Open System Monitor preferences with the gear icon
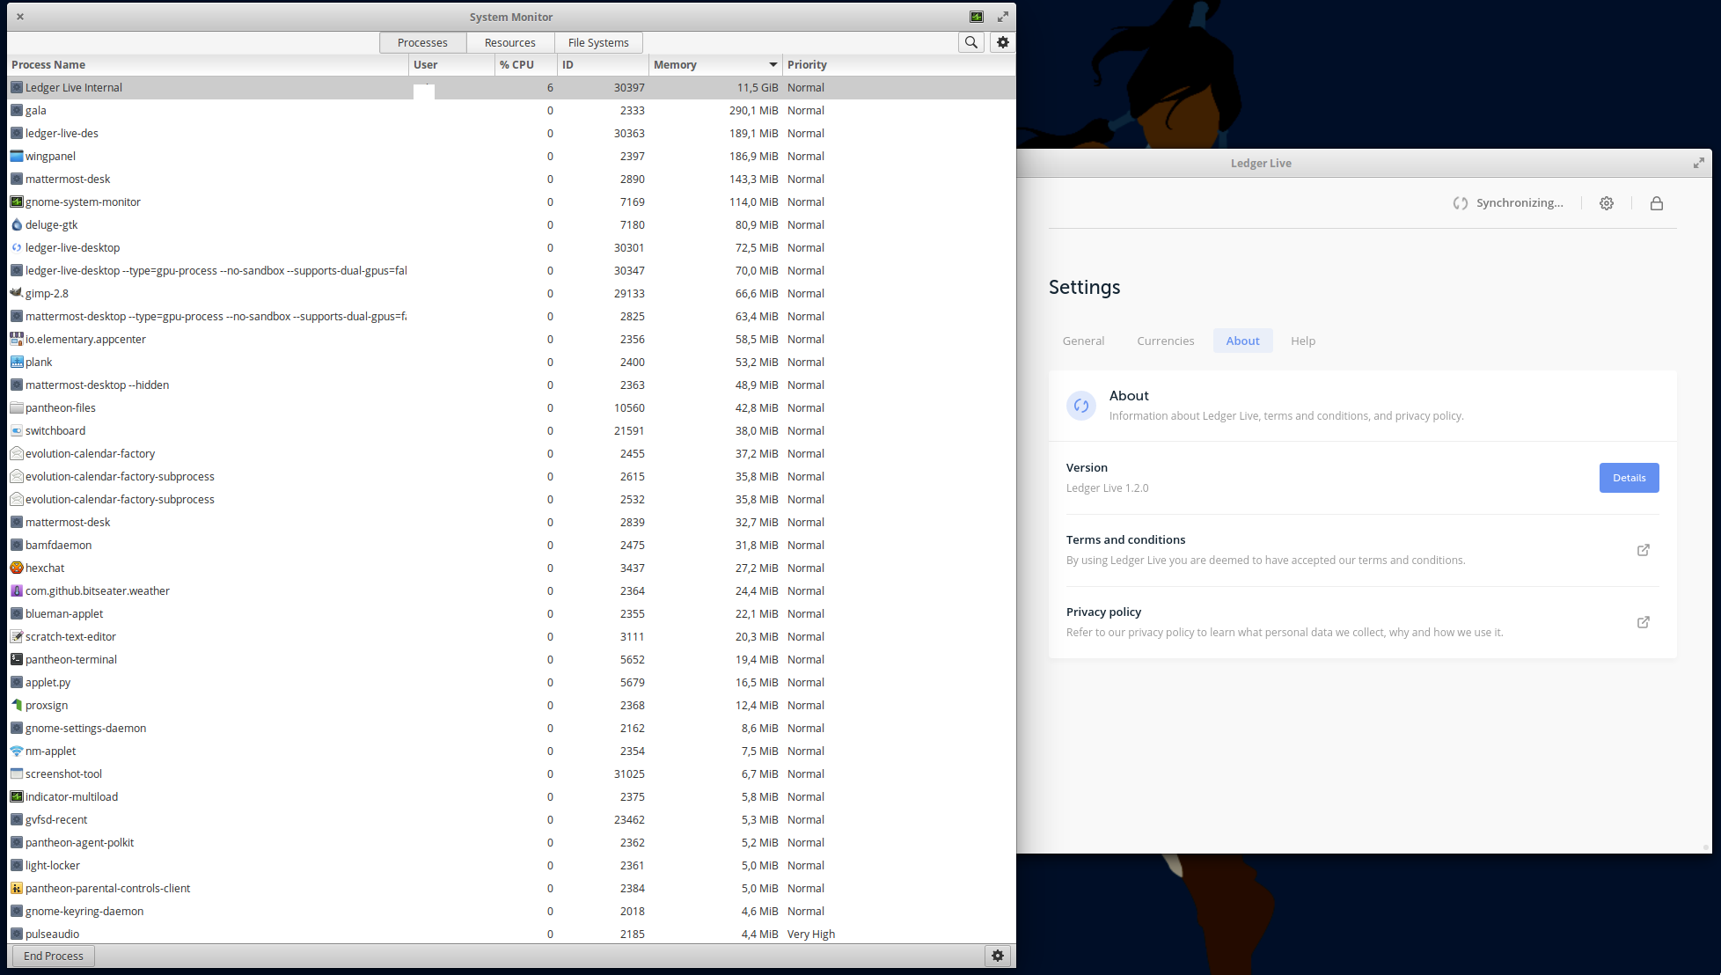 1002,41
